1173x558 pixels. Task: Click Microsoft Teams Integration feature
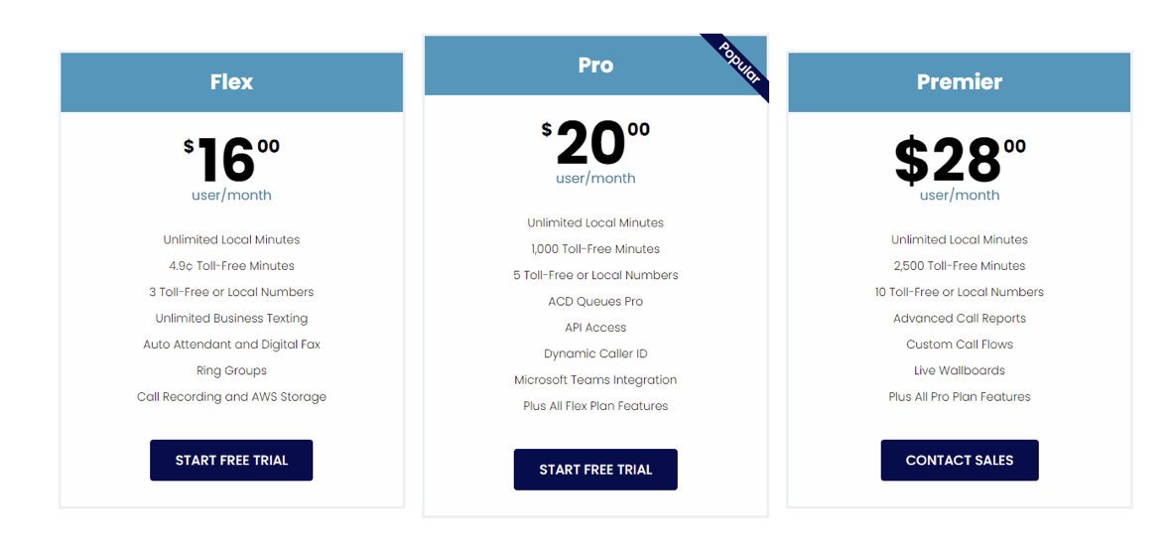coord(595,380)
